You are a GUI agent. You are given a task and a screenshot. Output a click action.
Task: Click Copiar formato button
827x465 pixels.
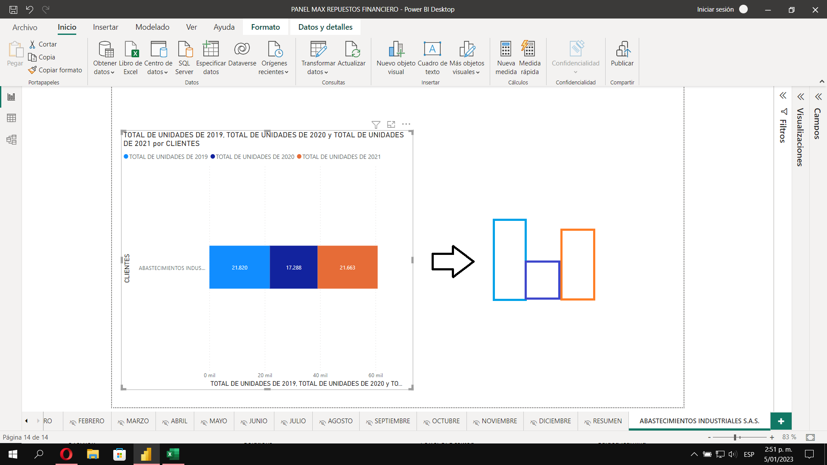coord(56,70)
